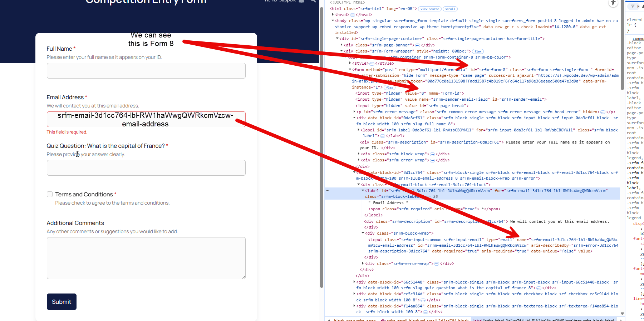Click ellipsis inside srfm-page-banner div
This screenshot has width=644, height=321.
[417, 45]
